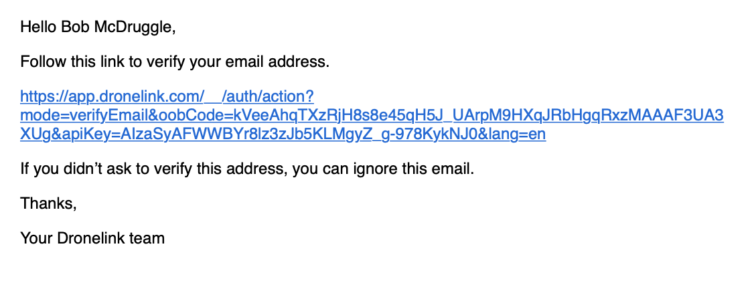
Task: Click the name McDruggle in the greeting
Action: pos(135,28)
